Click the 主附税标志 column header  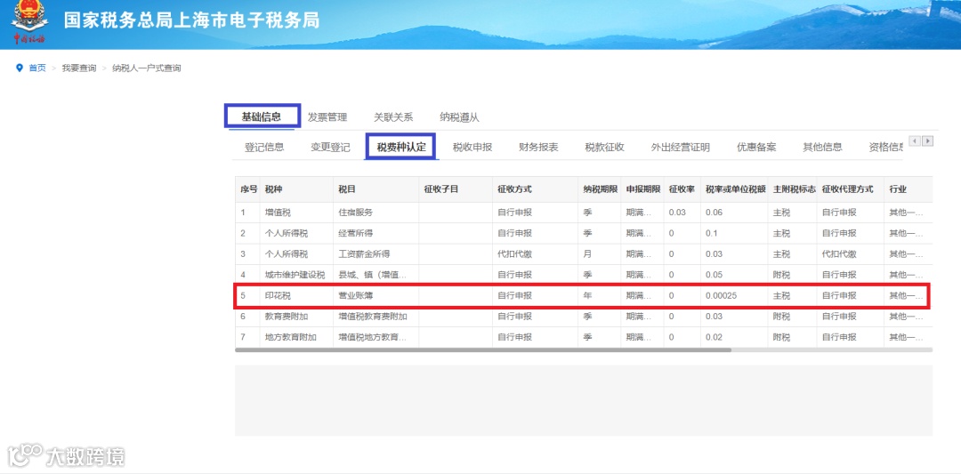[x=792, y=189]
